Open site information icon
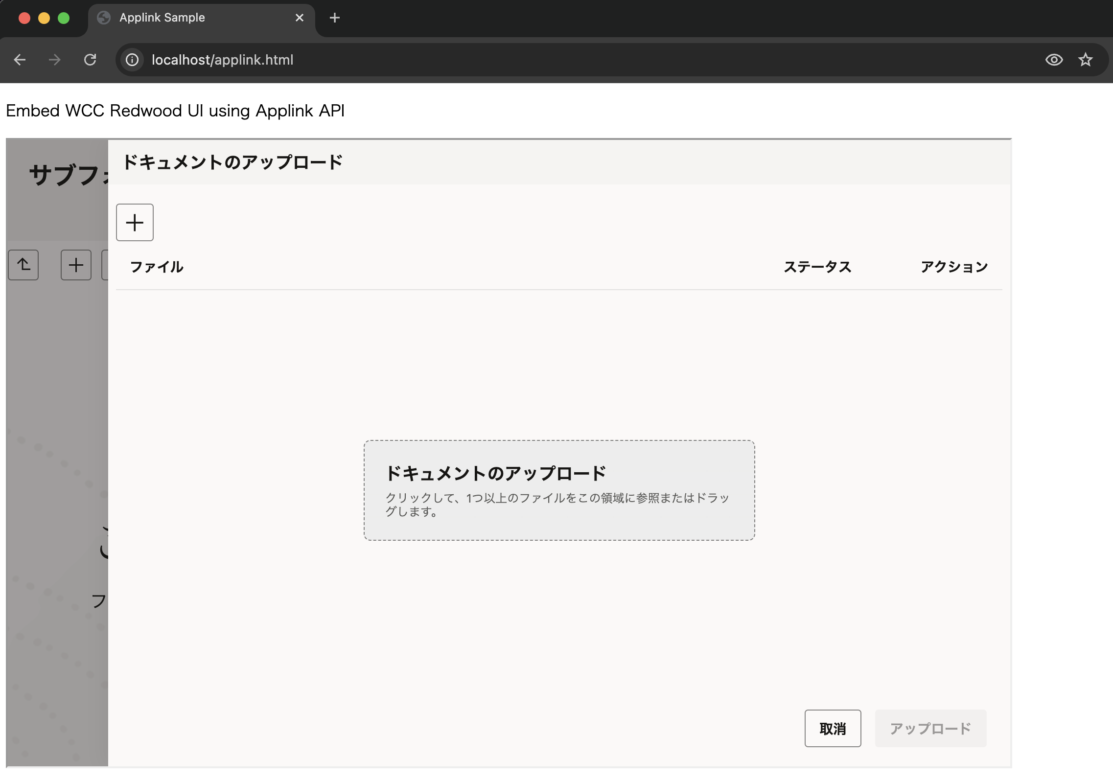The image size is (1113, 781). [x=132, y=60]
